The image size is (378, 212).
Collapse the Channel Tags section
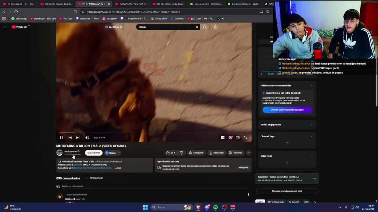click(312, 136)
